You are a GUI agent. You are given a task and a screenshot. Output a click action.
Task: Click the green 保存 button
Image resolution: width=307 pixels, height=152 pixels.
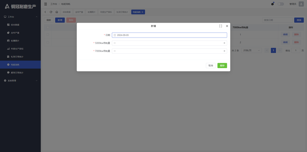coord(222,65)
